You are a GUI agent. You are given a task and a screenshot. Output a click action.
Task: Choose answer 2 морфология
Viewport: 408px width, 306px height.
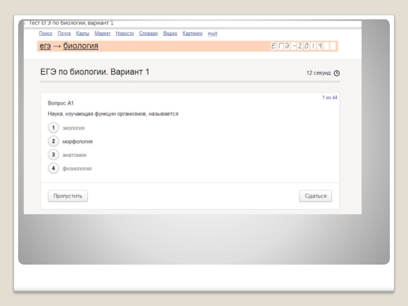pyautogui.click(x=54, y=141)
